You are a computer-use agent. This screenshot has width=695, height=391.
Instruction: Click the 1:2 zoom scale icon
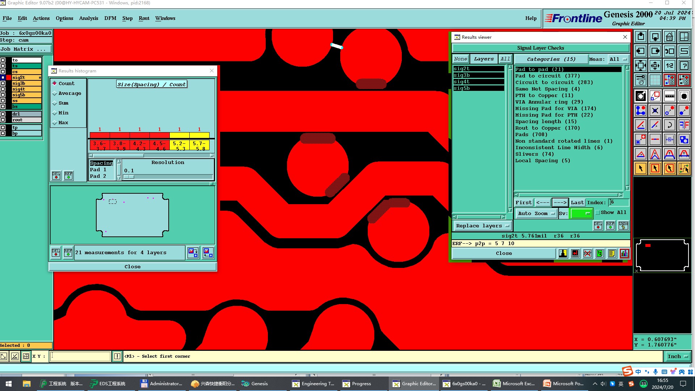coord(669,66)
